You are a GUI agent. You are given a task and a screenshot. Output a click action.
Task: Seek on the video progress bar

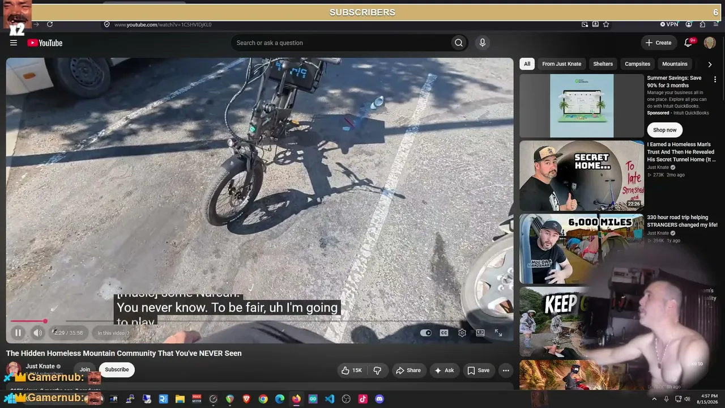click(259, 321)
